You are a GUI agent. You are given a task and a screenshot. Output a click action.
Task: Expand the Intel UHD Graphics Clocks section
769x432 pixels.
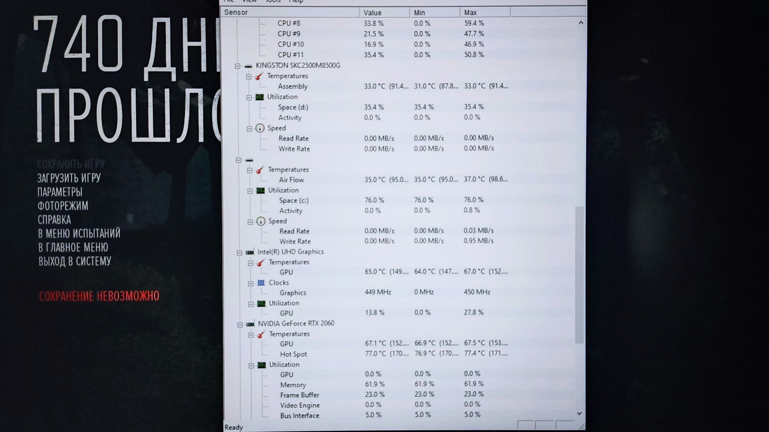(253, 282)
